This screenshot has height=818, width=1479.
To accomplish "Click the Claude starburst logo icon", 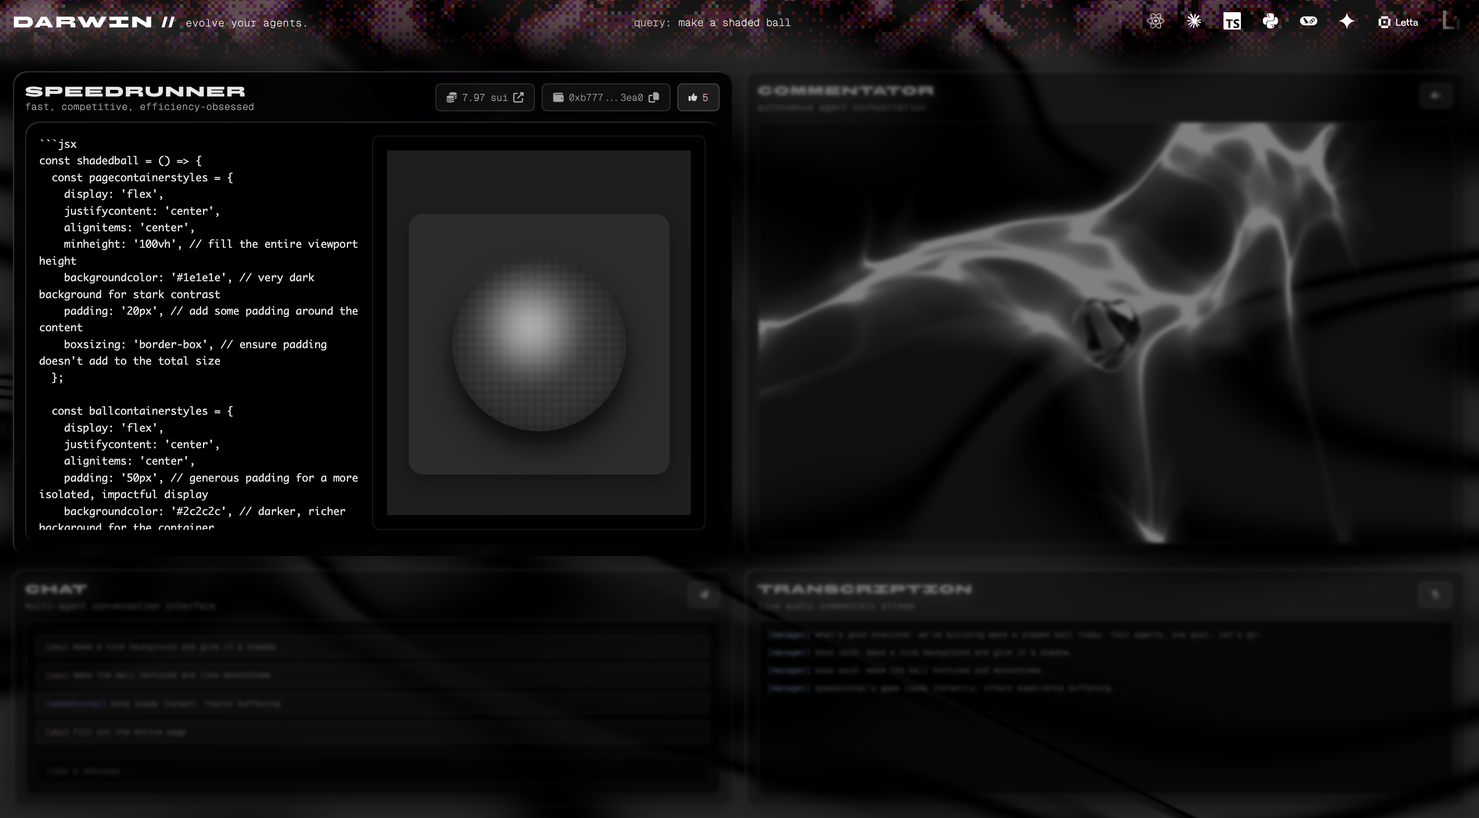I will (1194, 22).
